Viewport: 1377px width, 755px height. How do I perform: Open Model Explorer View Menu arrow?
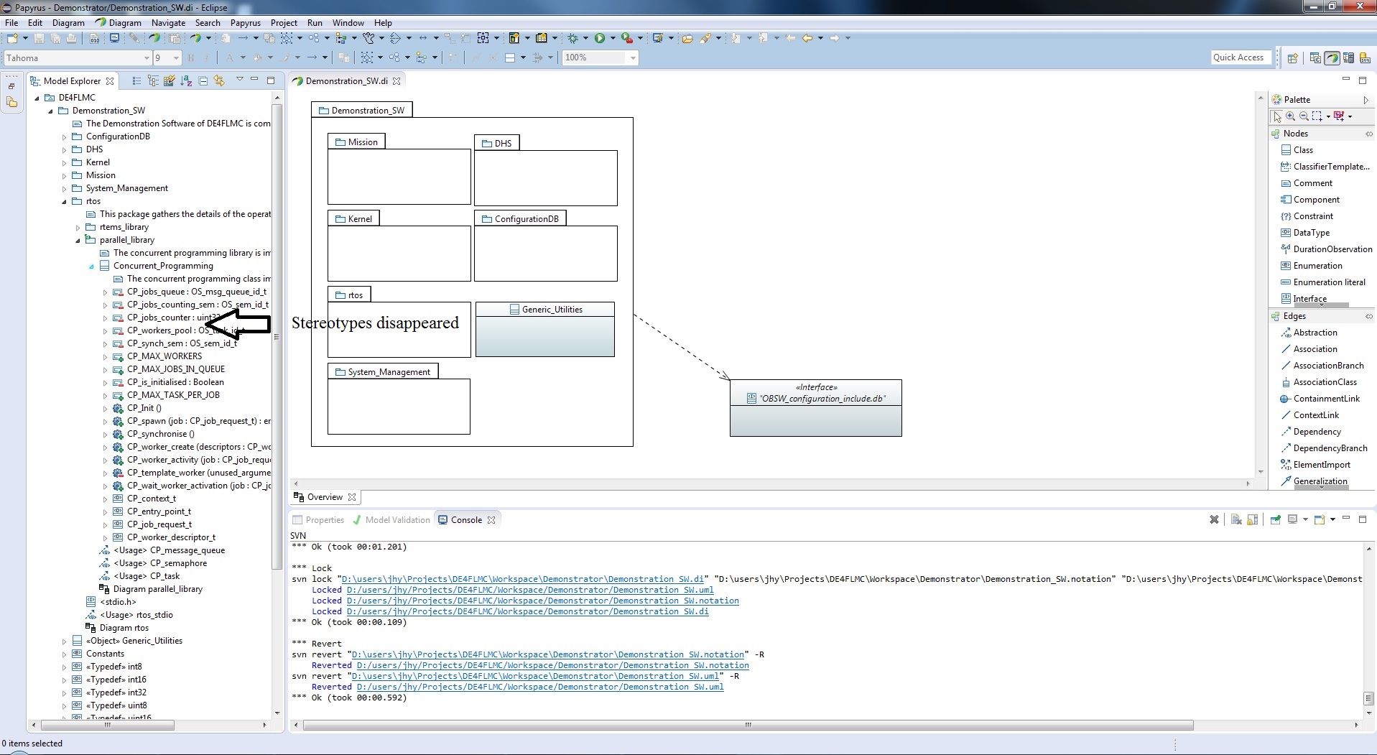[x=239, y=79]
